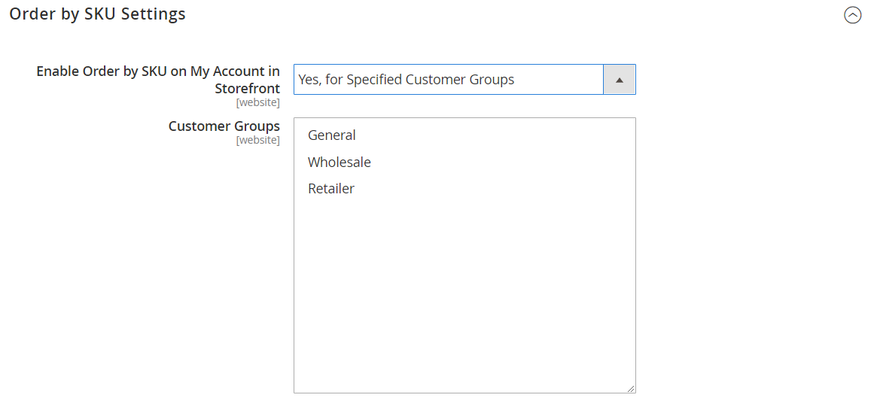Click the [website] scope under Customer Groups
This screenshot has height=407, width=874.
pyautogui.click(x=257, y=140)
